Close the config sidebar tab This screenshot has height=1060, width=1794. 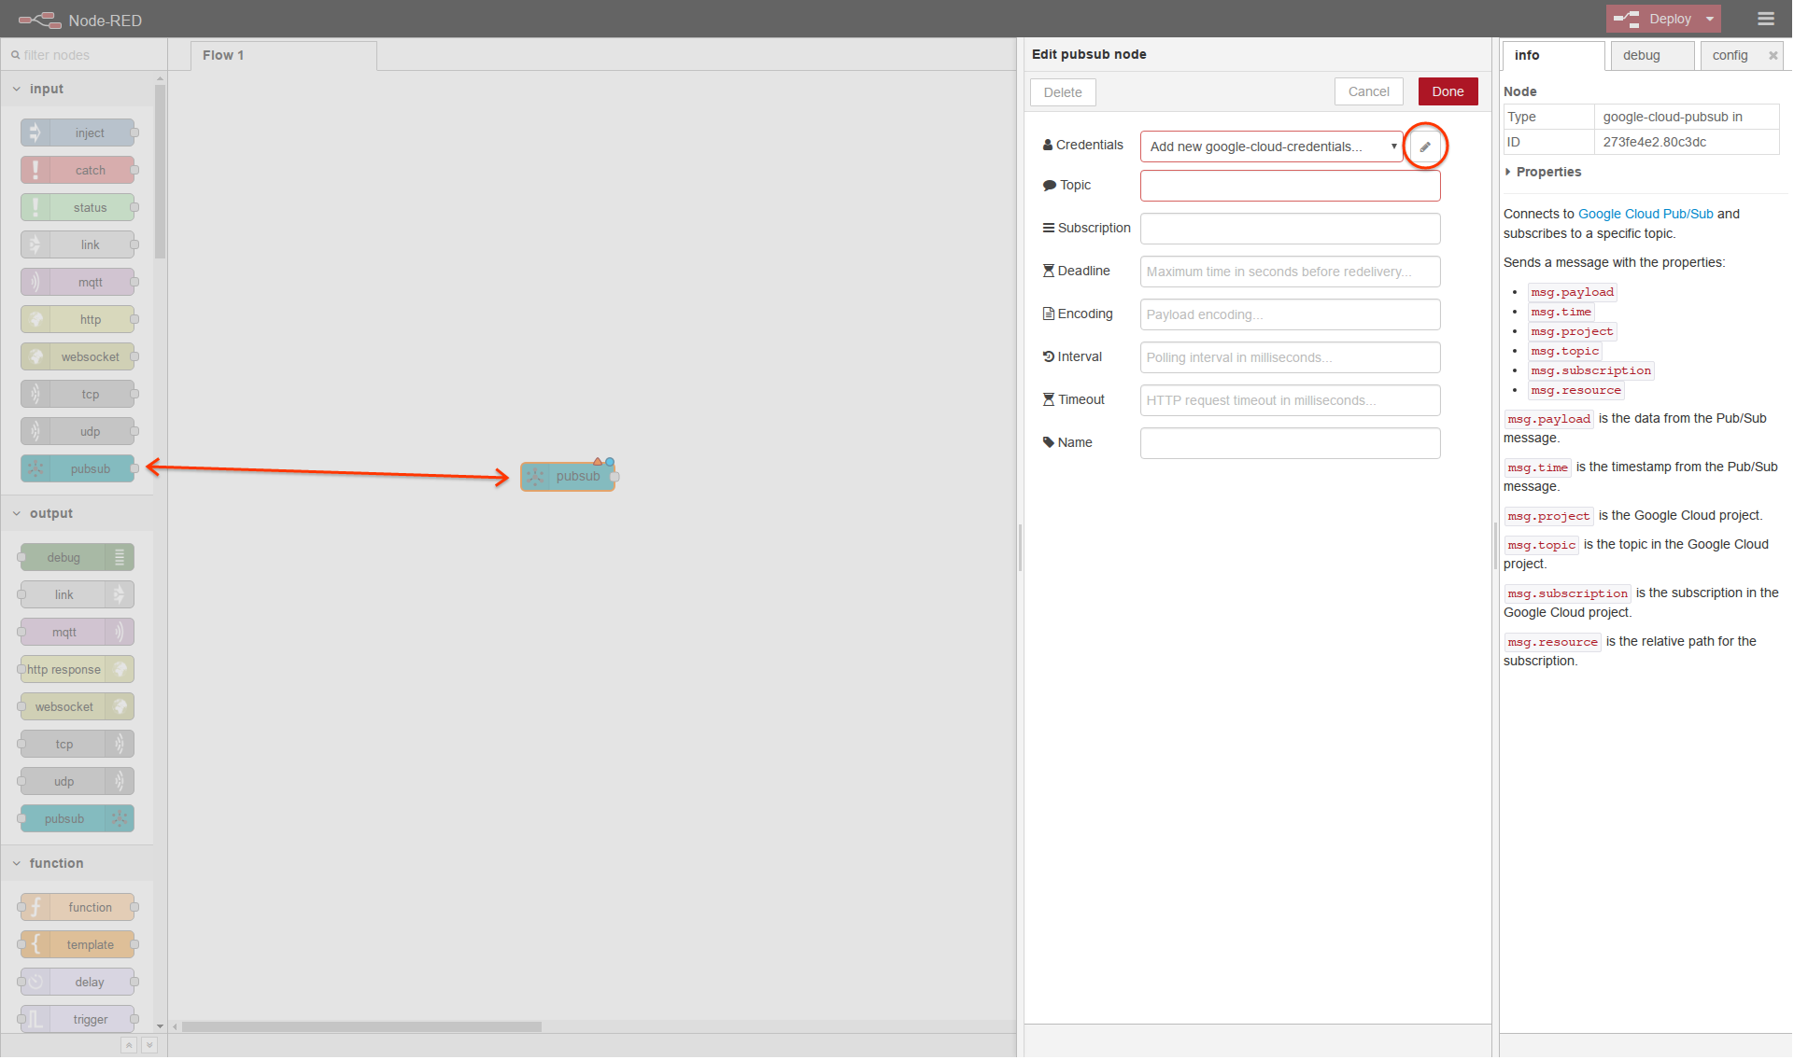tap(1773, 56)
